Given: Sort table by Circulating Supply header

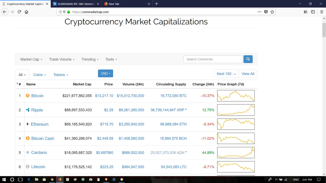Looking at the screenshot, I should [x=171, y=84].
